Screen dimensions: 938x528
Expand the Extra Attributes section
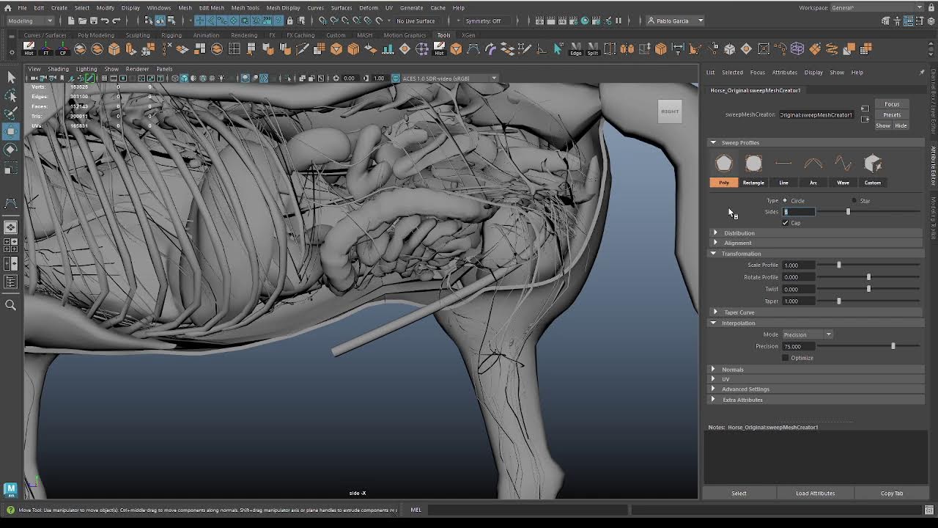tap(815, 400)
